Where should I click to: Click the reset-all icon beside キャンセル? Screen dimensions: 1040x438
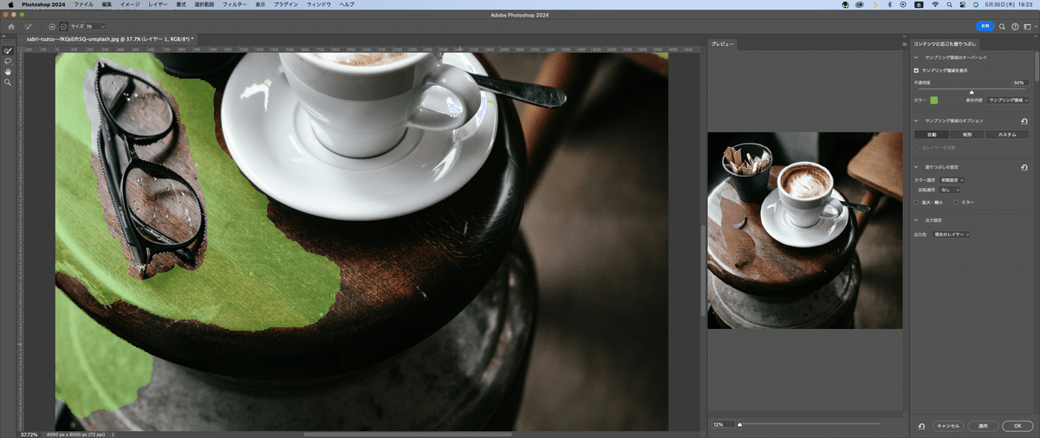(920, 426)
